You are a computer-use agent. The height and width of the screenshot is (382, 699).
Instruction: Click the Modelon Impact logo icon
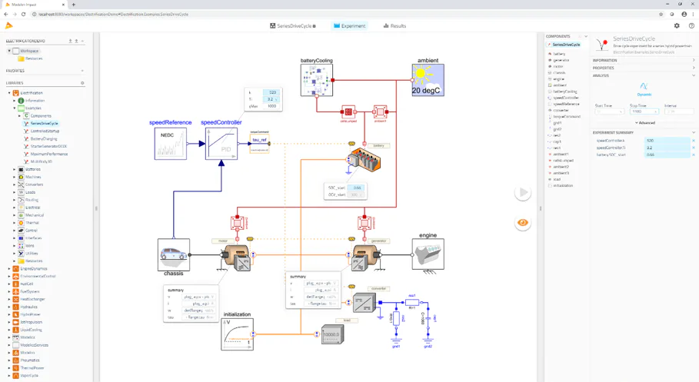click(9, 26)
